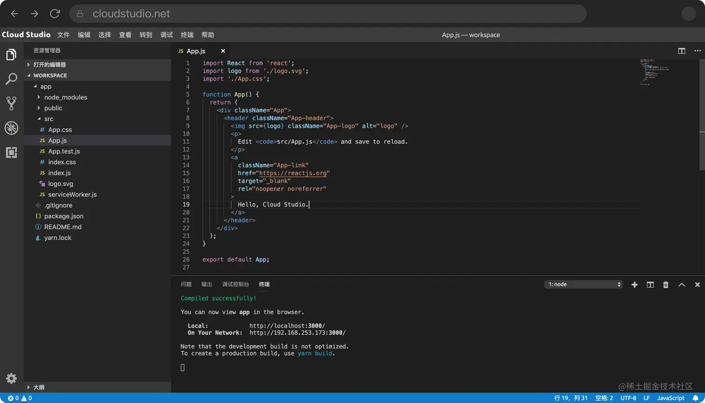Reload the browser page

click(x=55, y=14)
